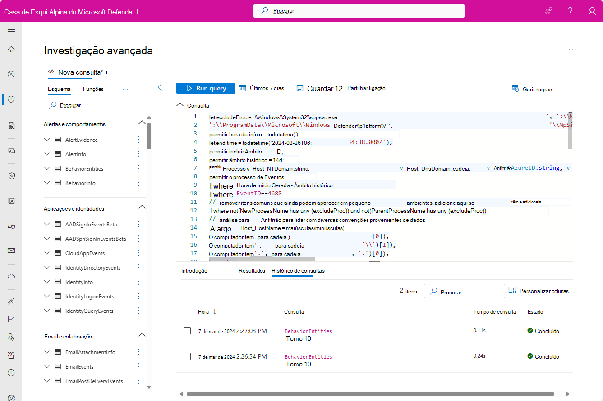
Task: Expand the IdentityLogonEvents table schema
Action: click(x=47, y=297)
